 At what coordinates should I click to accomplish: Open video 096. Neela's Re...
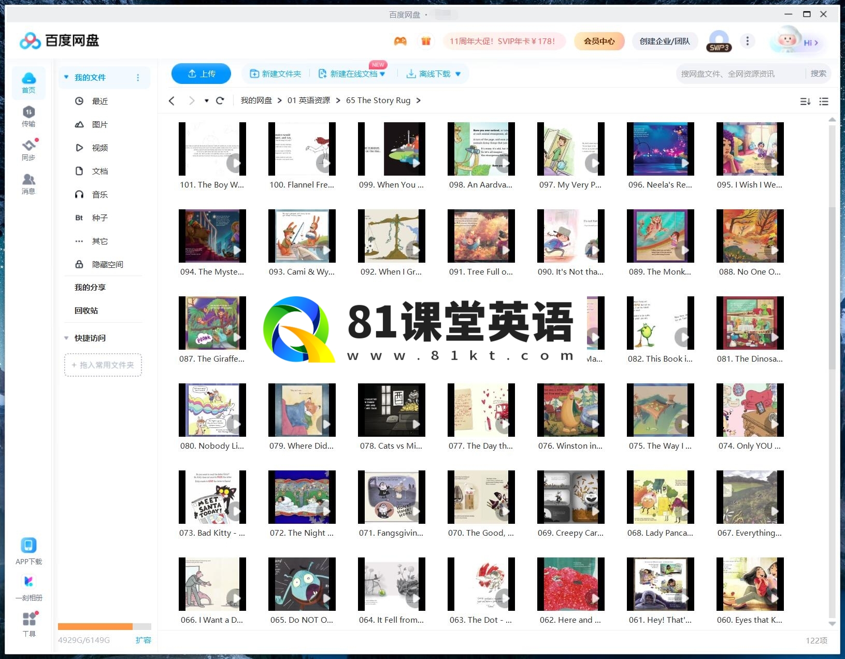(x=661, y=149)
